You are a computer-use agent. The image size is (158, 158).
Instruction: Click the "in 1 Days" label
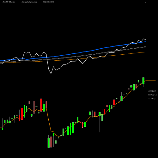(152, 99)
